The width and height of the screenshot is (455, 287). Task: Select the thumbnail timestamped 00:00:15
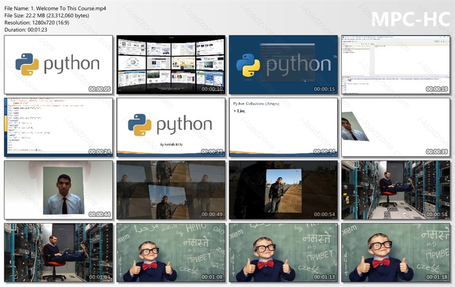(283, 64)
